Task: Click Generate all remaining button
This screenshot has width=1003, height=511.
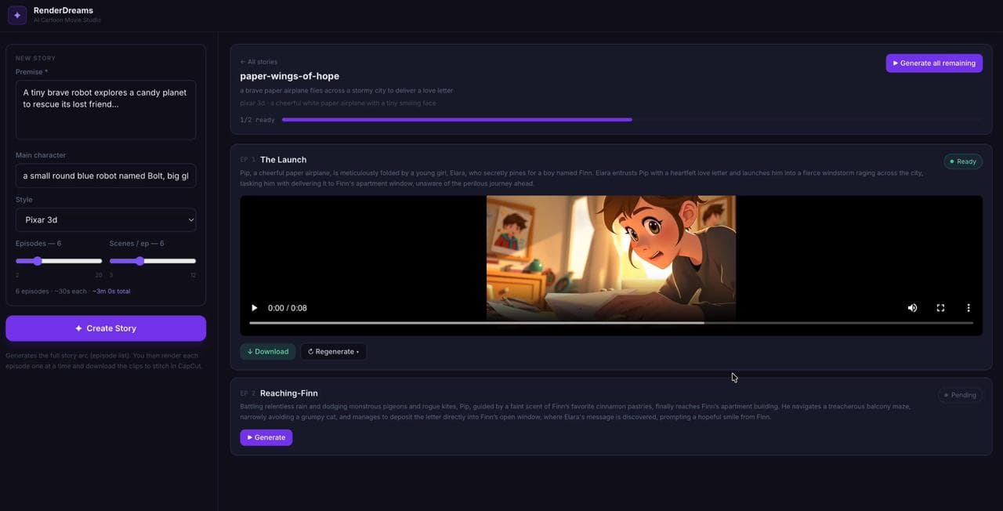Action: point(934,63)
